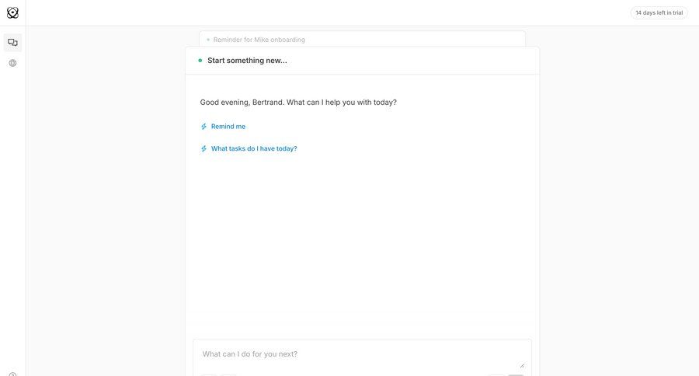Select "What tasks do I have today?" suggestion
The width and height of the screenshot is (699, 376).
[x=254, y=148]
